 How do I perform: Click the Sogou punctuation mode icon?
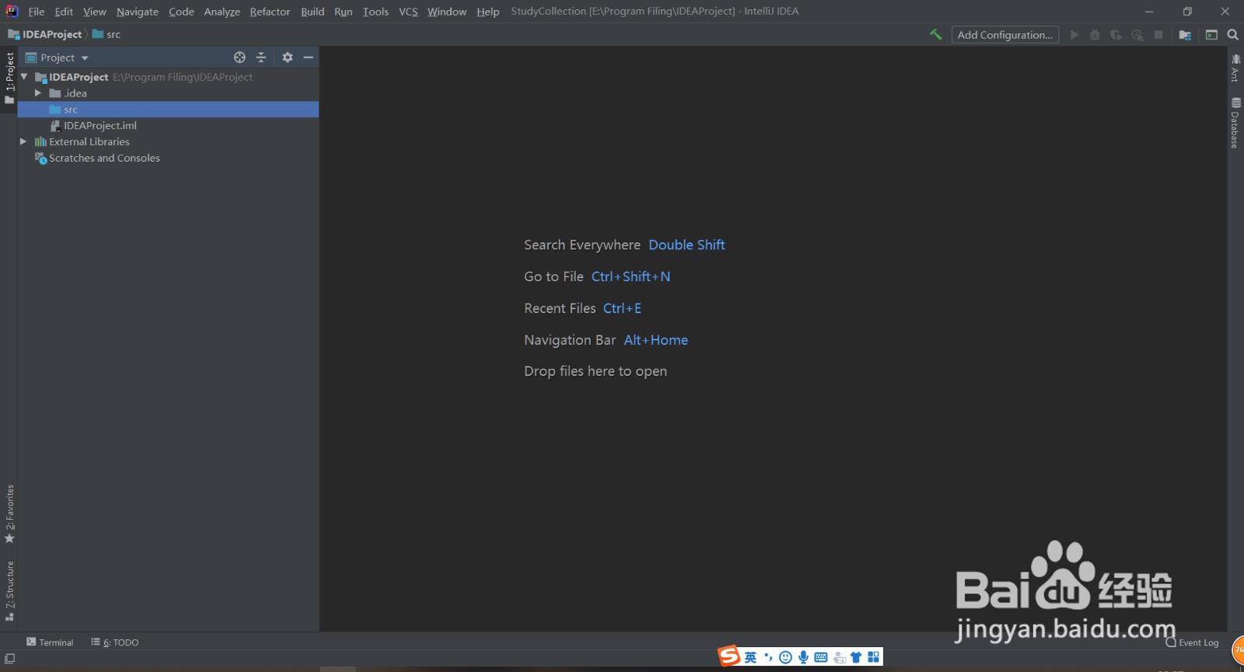[x=768, y=657]
